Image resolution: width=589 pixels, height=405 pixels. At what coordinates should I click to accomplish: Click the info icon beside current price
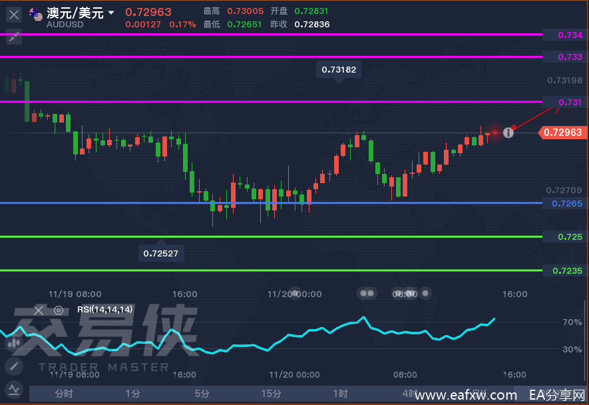508,133
